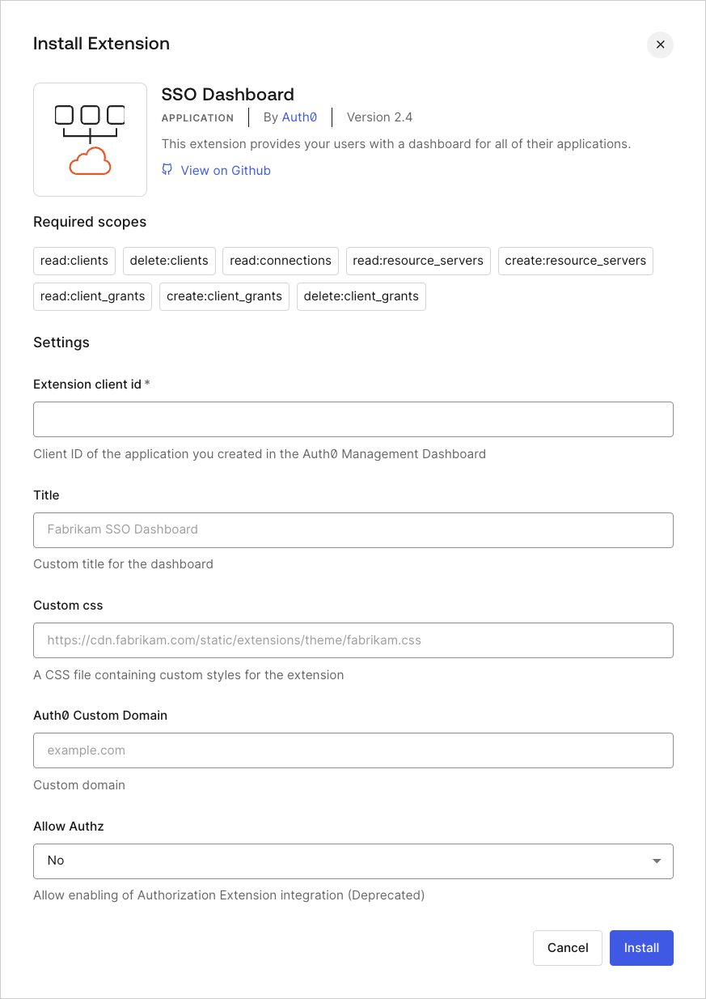Select the delete:clients scope chip

click(x=169, y=261)
